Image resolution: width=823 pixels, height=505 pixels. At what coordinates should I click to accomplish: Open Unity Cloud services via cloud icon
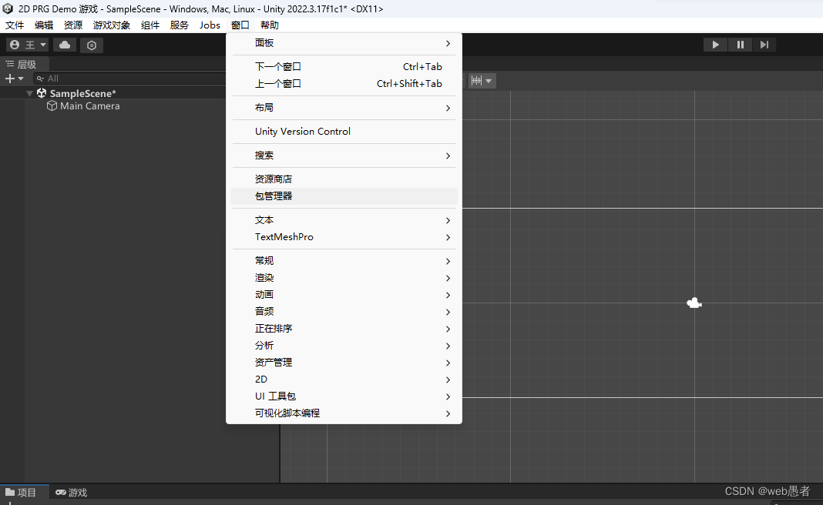64,45
